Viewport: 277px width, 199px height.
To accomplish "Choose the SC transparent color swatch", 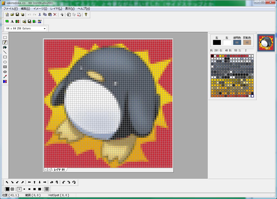I will pos(237,42).
